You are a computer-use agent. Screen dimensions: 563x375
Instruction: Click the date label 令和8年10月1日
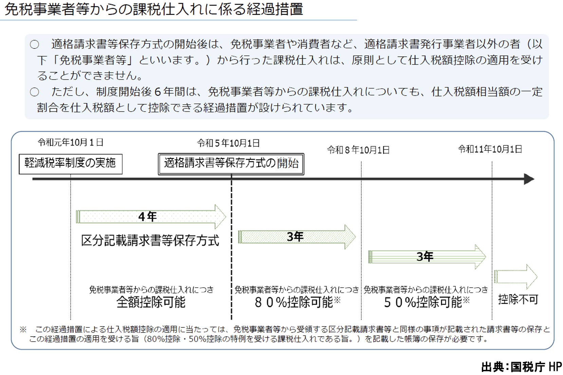tap(358, 150)
